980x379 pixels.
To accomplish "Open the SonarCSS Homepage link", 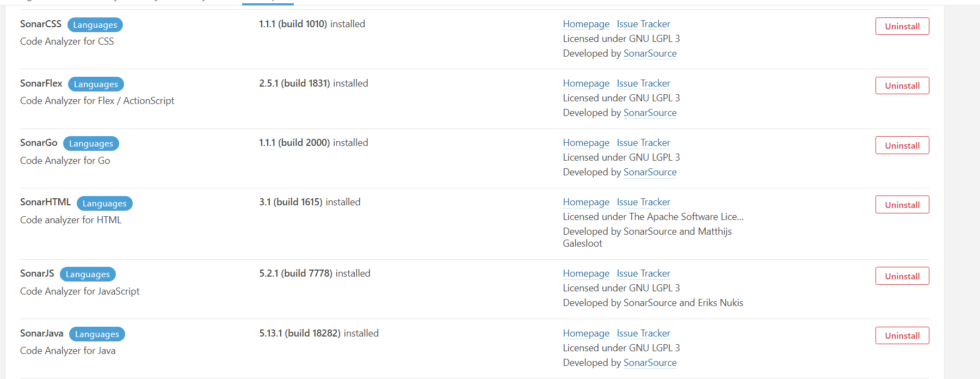I will click(586, 24).
